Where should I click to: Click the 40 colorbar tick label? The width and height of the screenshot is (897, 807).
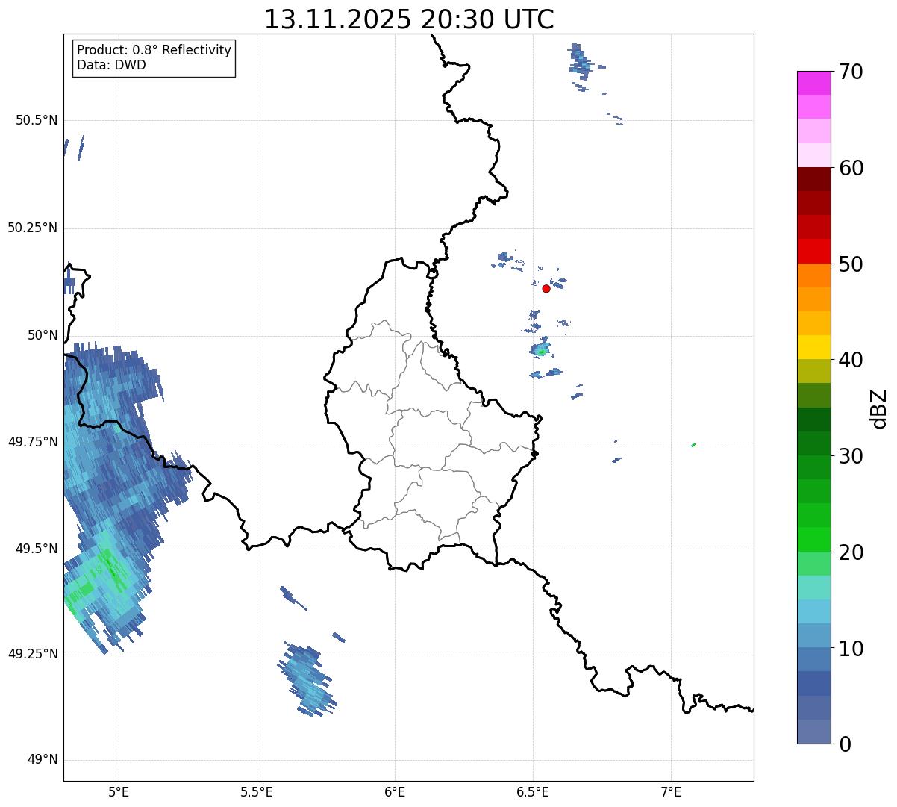850,360
